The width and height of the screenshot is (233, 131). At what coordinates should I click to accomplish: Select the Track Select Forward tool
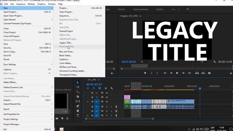78,87
